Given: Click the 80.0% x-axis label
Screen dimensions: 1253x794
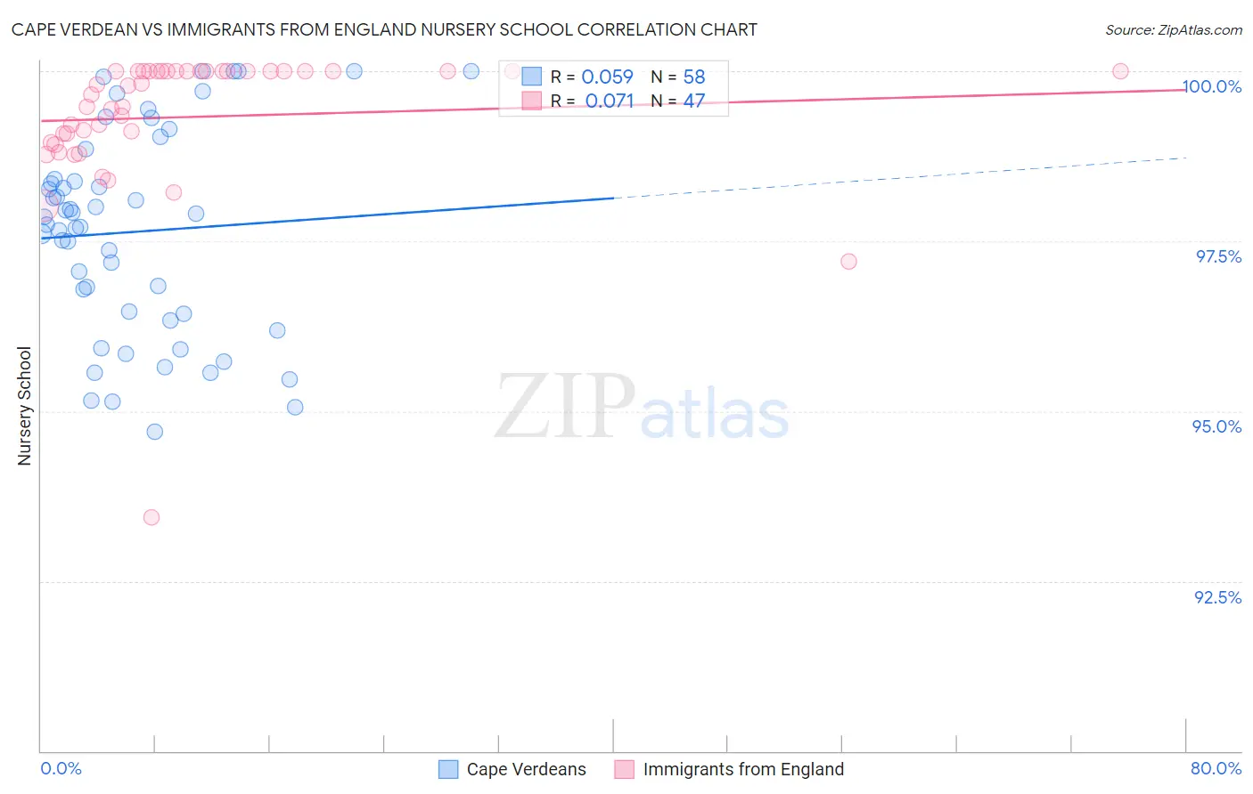Looking at the screenshot, I should point(1216,768).
